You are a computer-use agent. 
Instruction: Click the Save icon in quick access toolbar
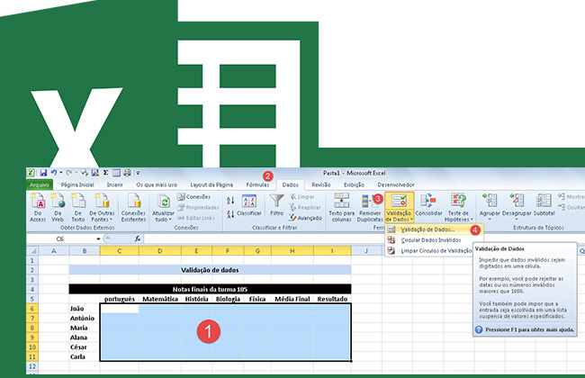(x=43, y=173)
